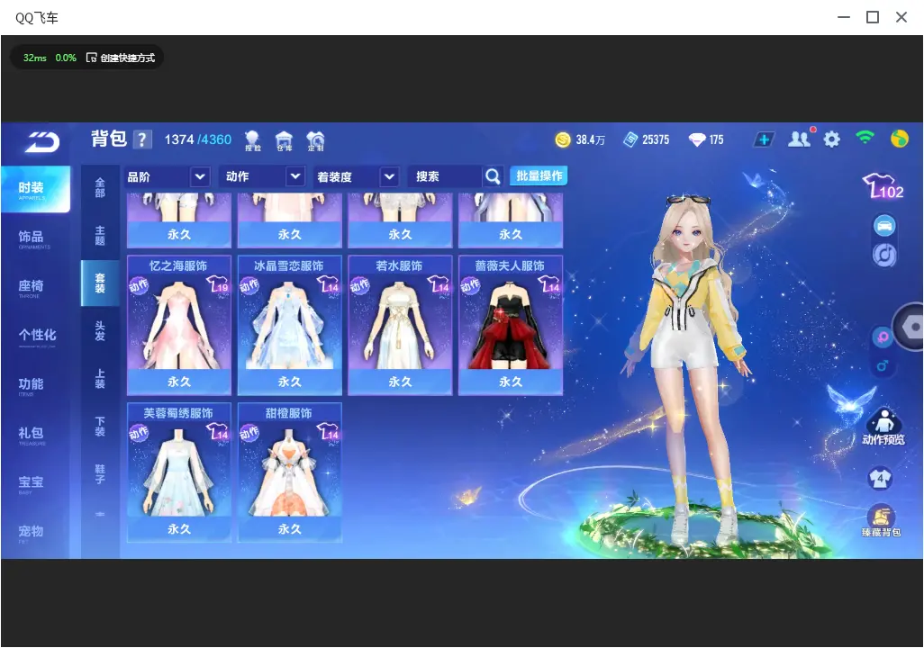Click the hexagon floating button at right edge
This screenshot has height=648, width=924.
[910, 327]
